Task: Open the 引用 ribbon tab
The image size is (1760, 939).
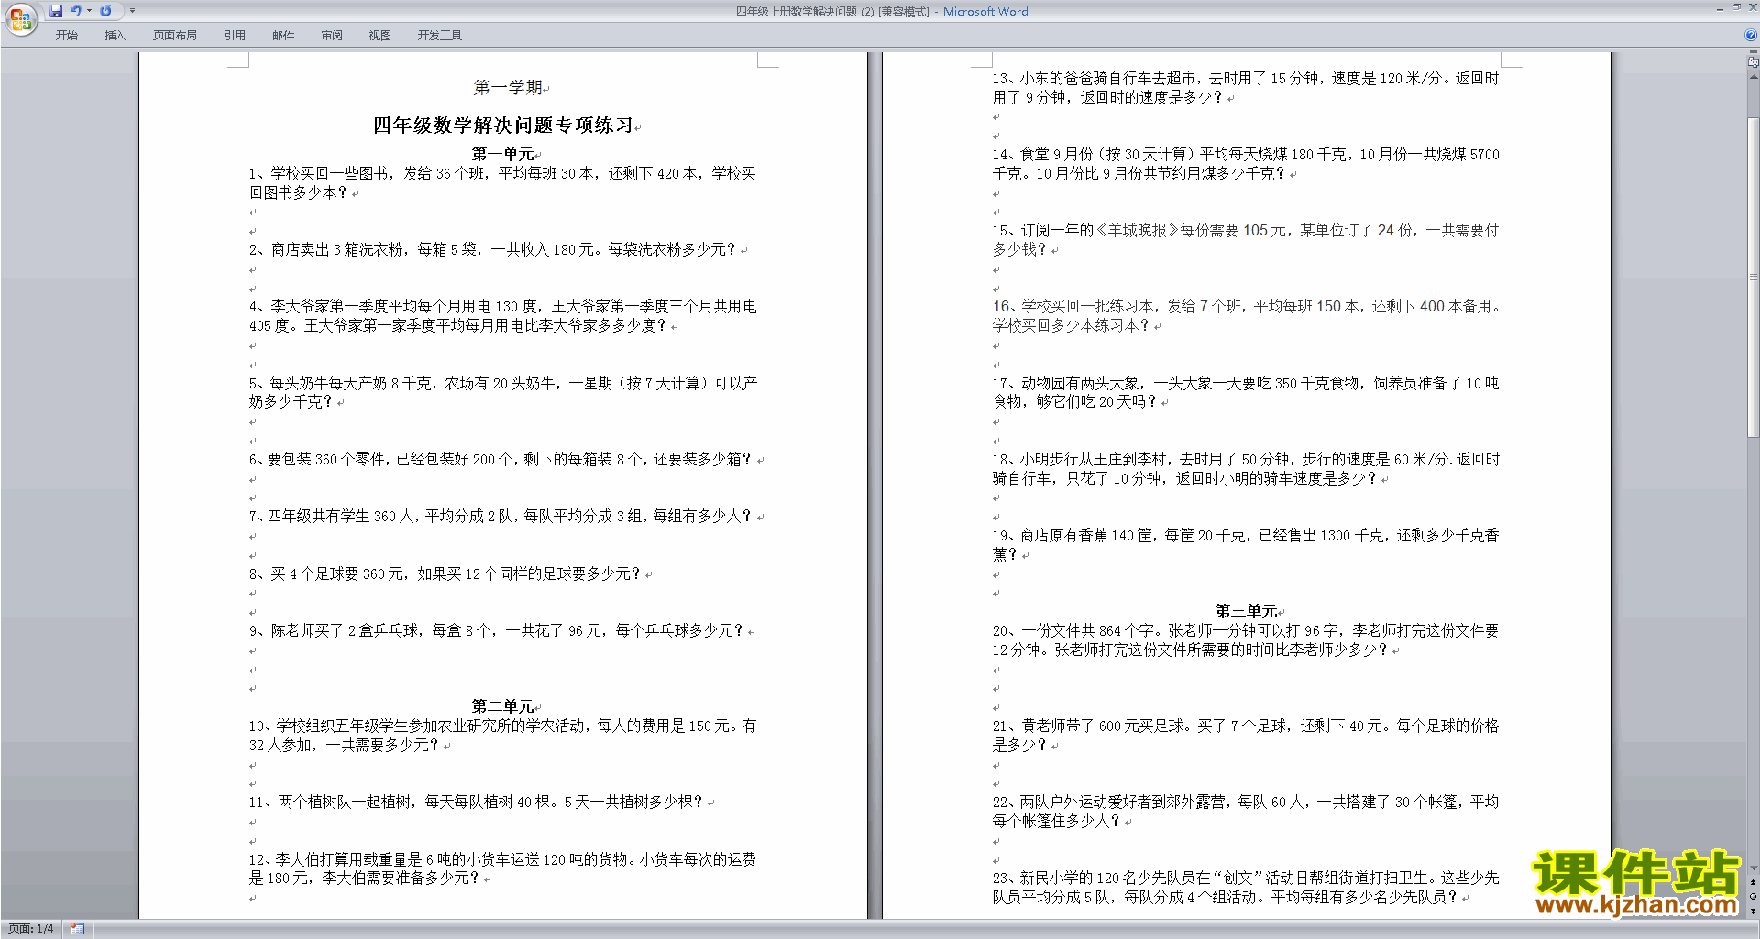Action: (234, 36)
